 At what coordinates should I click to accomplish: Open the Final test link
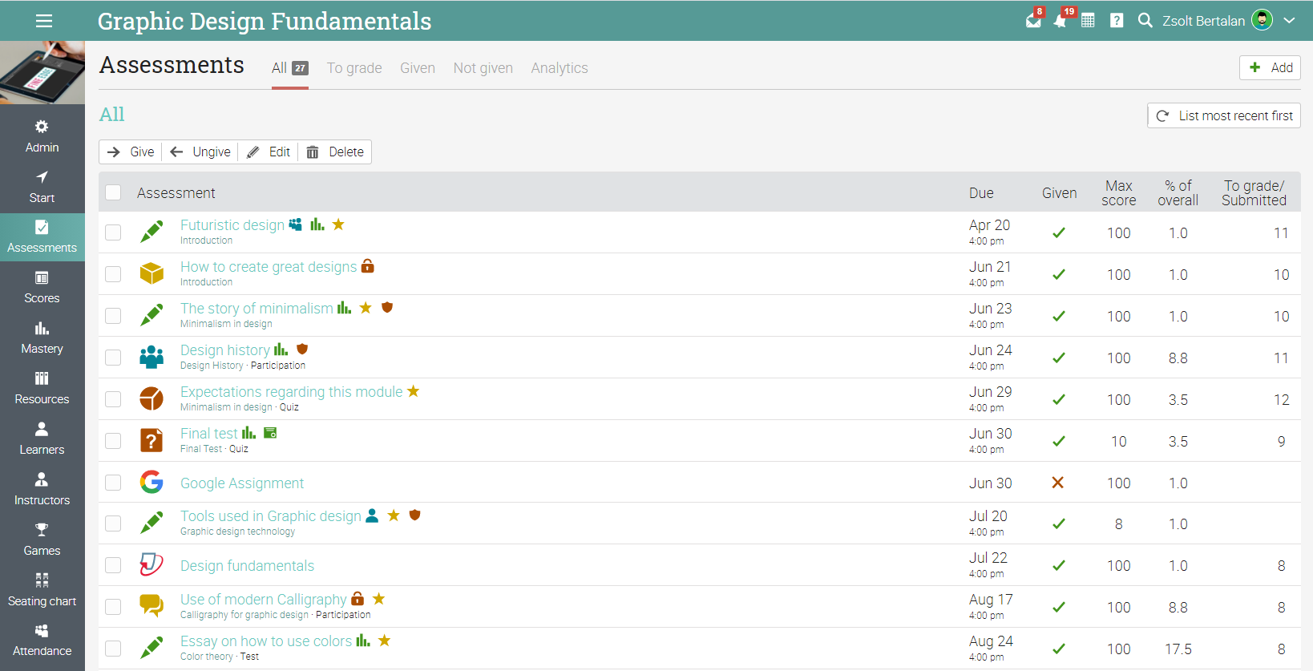[209, 434]
